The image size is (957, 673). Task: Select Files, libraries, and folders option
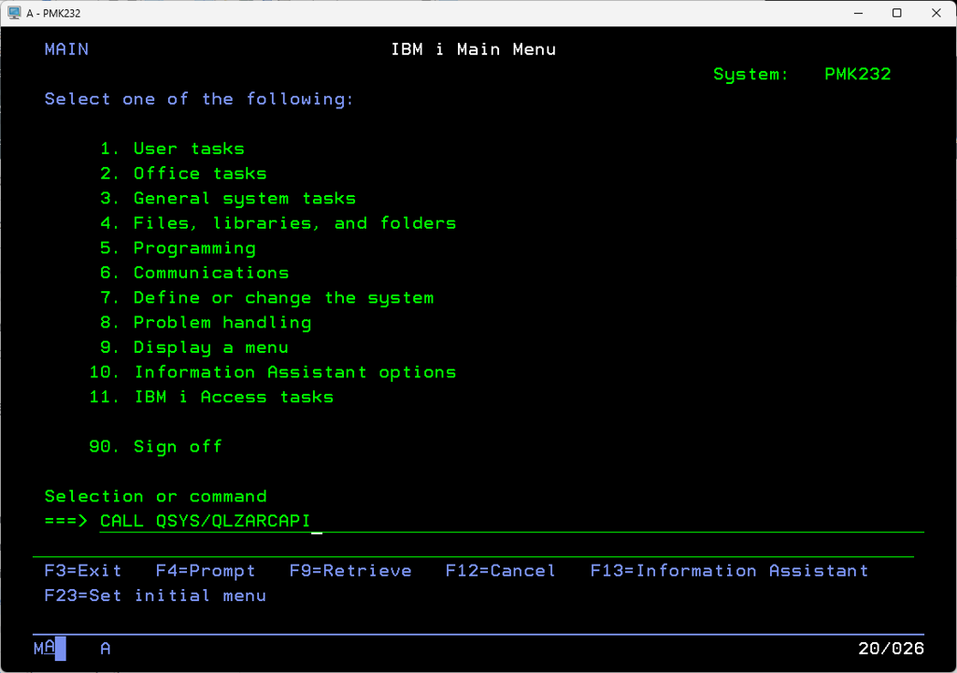[294, 223]
